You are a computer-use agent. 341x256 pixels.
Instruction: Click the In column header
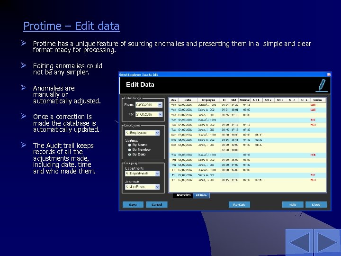tap(224, 100)
